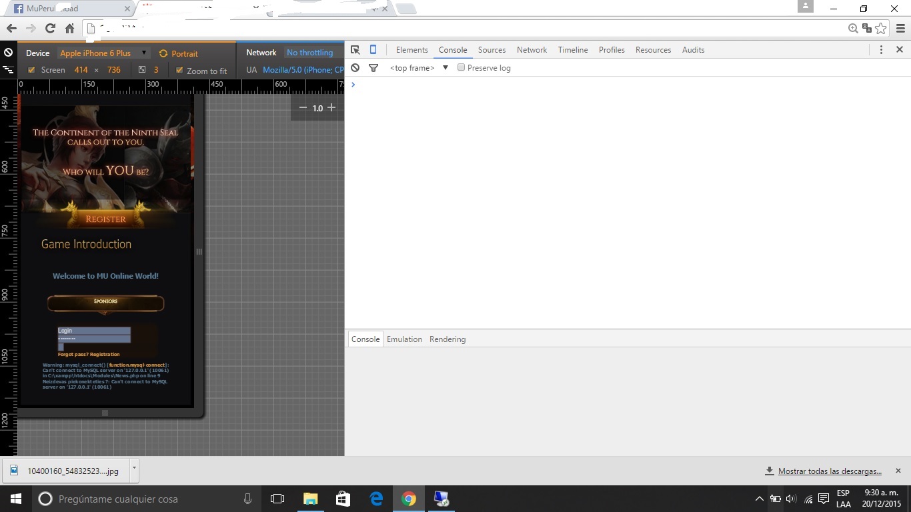Viewport: 911px width, 512px height.
Task: Open the zoom magnifier icon in address bar
Action: tap(853, 28)
